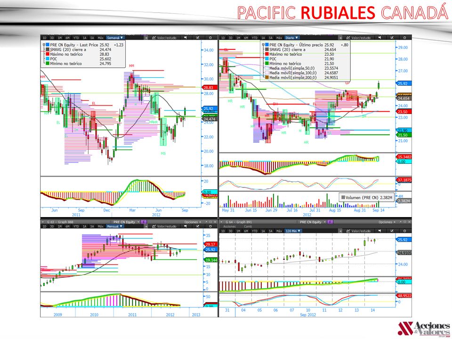Screen dimensions: 452x339
Task: Select the 6M range on the Diario chart
Action: 246,38
